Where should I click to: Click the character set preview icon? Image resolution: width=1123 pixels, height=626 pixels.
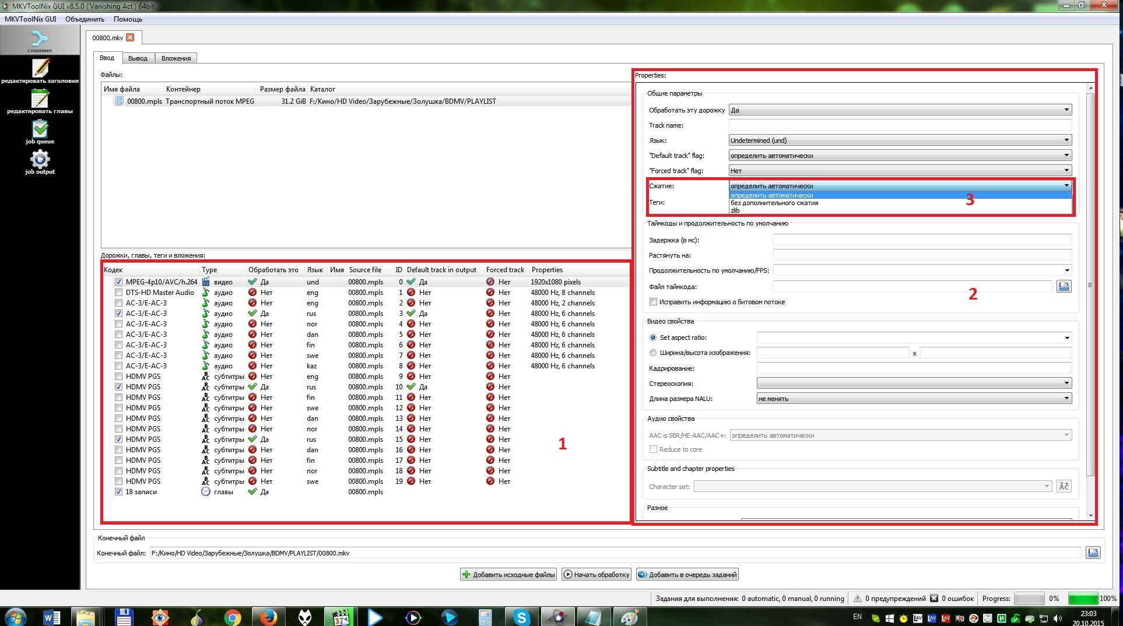[x=1064, y=486]
